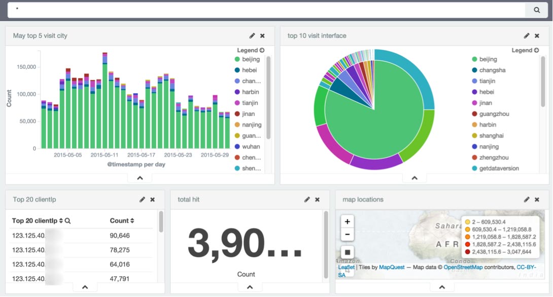Open the MapQuest tiles link
The image size is (553, 297).
point(392,267)
